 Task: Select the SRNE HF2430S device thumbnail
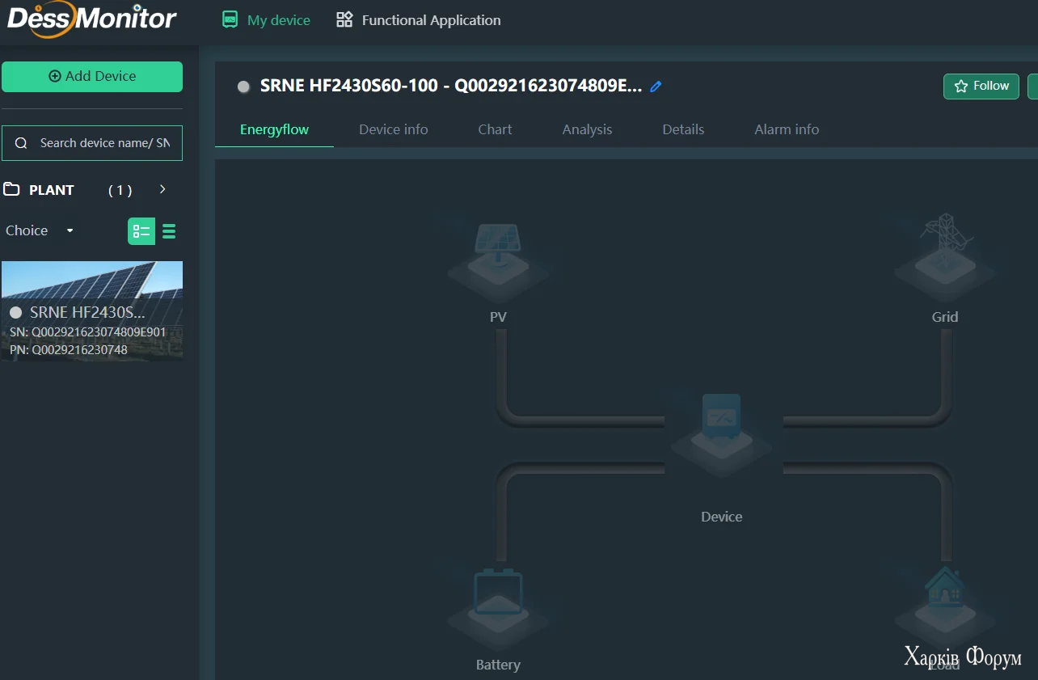(92, 310)
